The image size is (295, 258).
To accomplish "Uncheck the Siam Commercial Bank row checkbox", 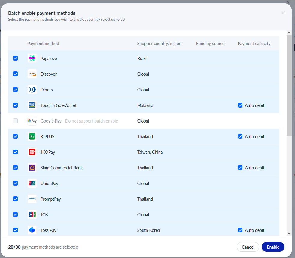I will [x=15, y=168].
